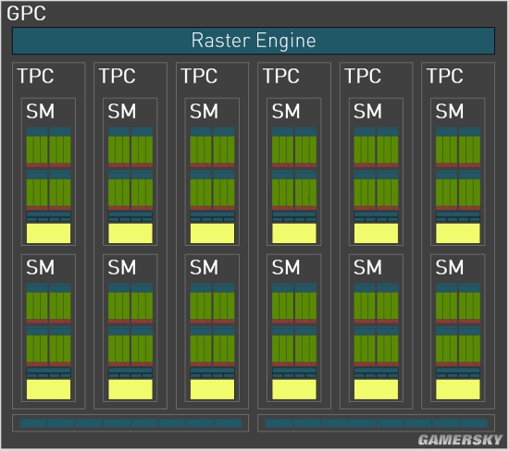
Task: Click the last TPC label on the right
Action: [x=445, y=76]
